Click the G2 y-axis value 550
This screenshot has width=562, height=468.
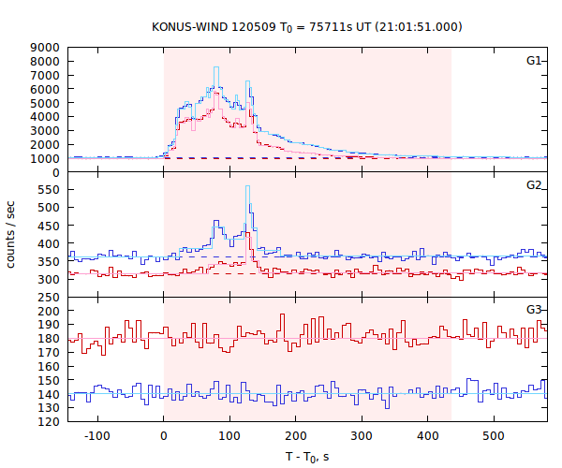(x=49, y=190)
